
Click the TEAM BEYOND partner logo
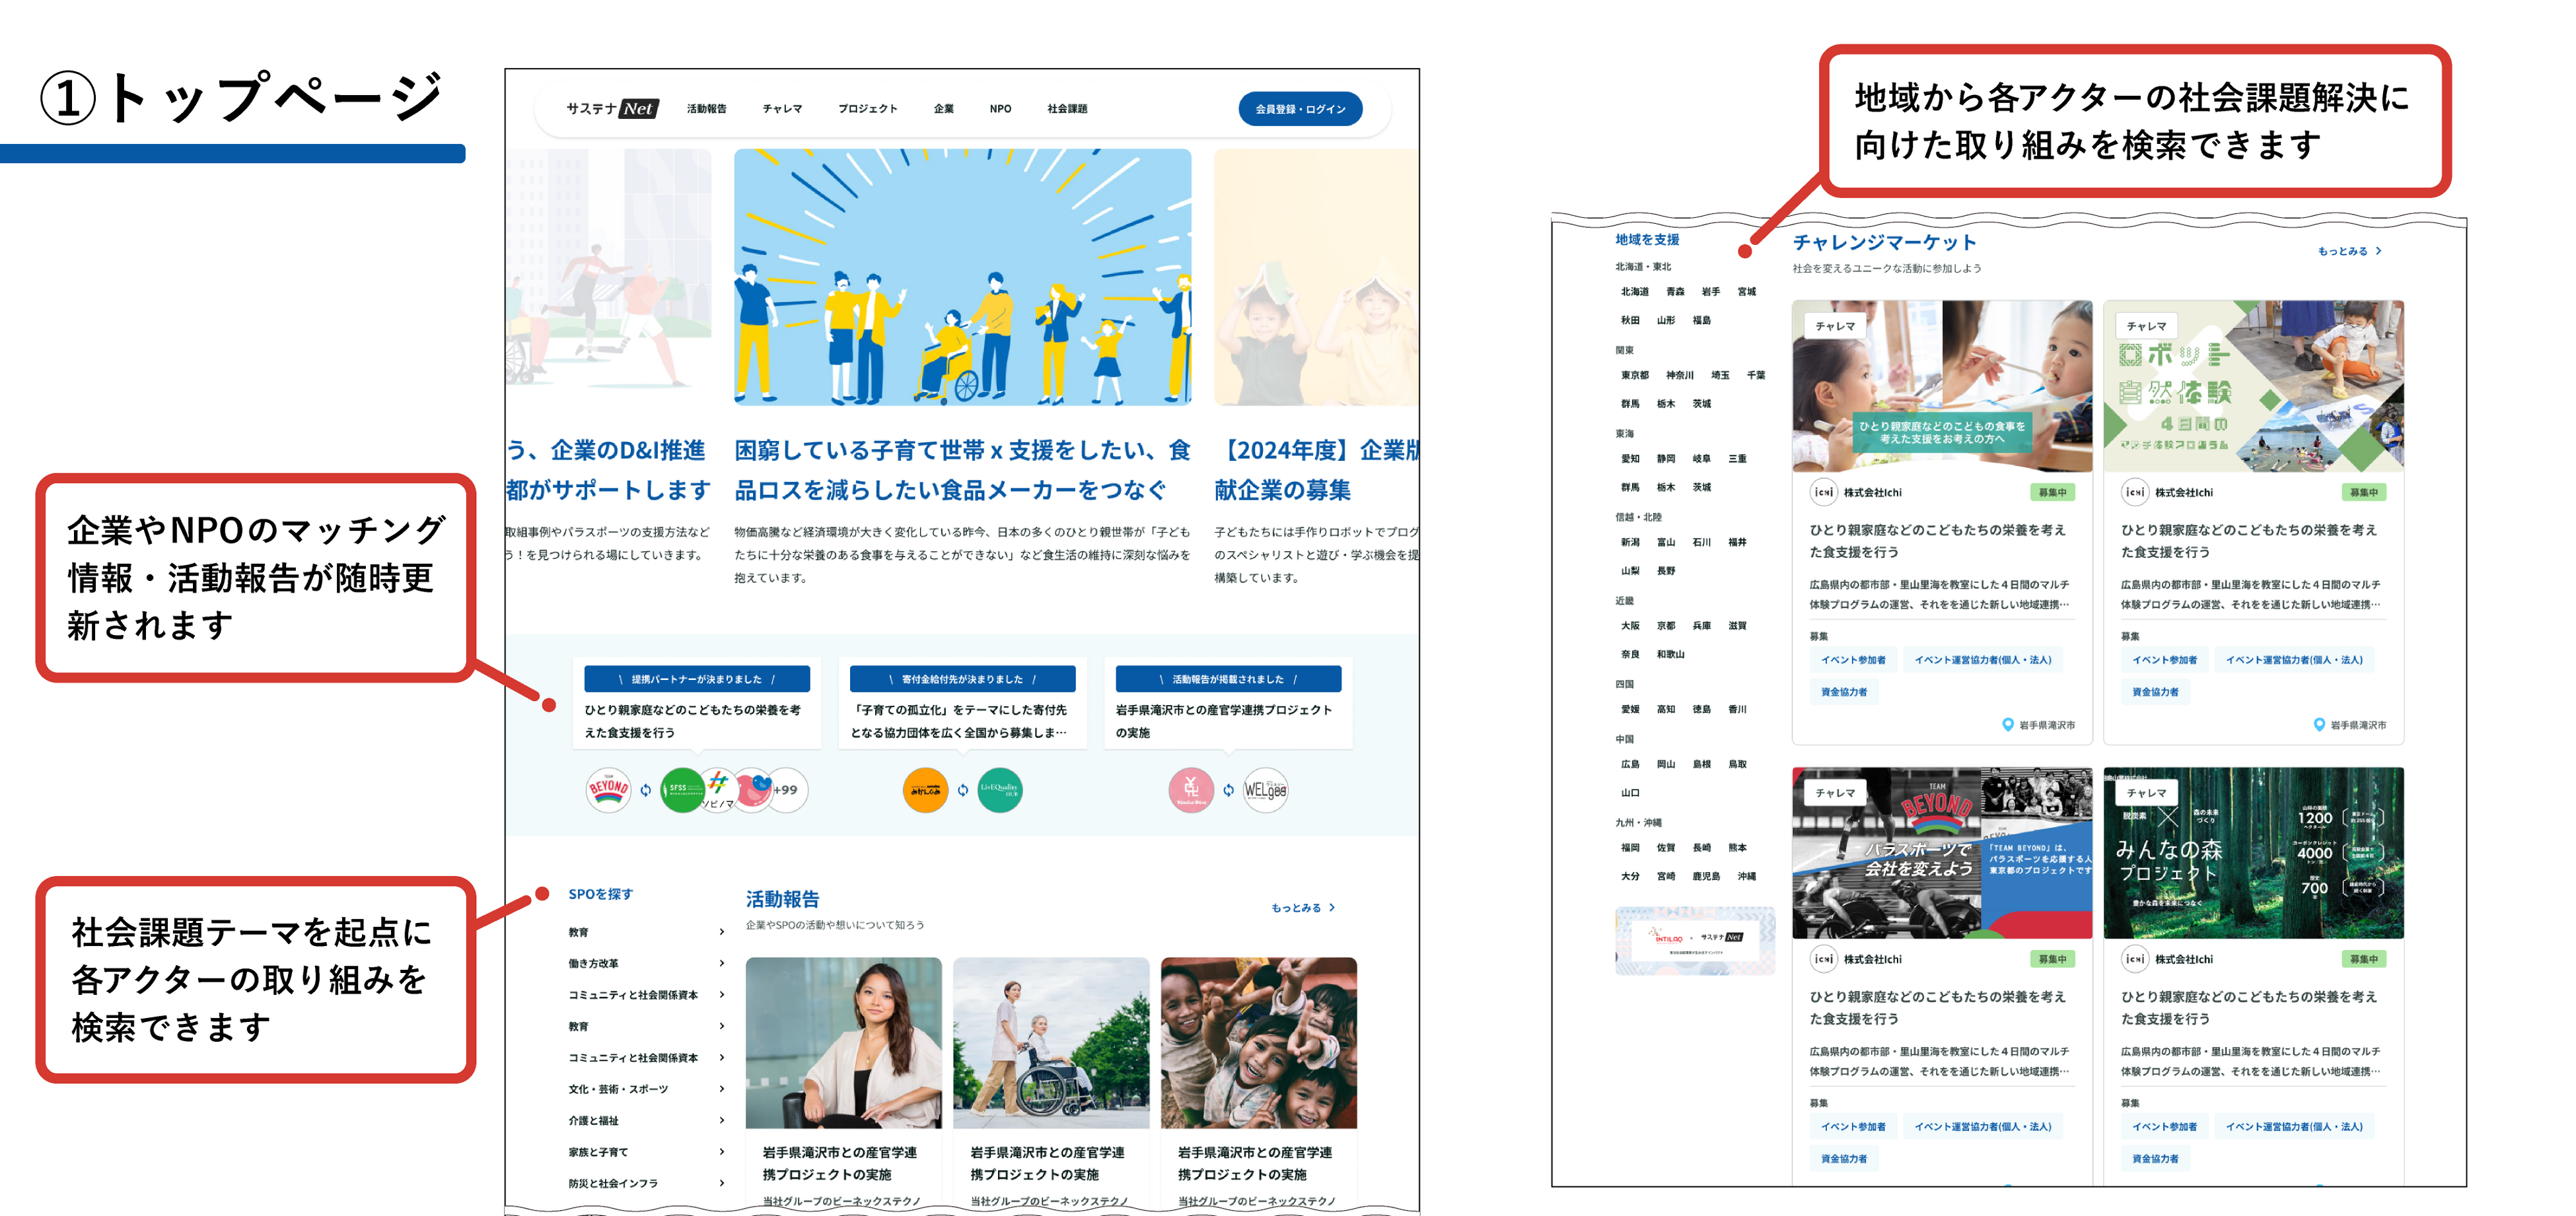coord(608,790)
